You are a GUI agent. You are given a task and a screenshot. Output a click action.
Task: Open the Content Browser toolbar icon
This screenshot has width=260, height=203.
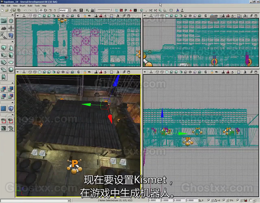pyautogui.click(x=81, y=10)
